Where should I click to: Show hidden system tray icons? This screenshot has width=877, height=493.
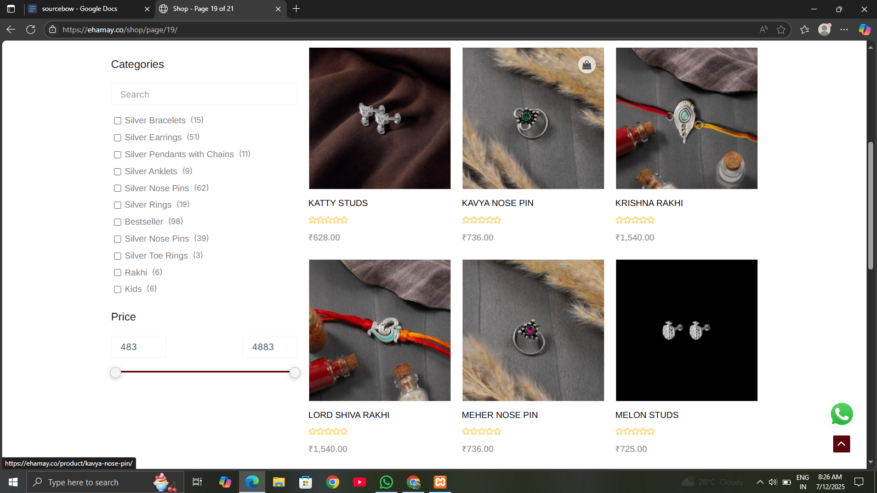[x=760, y=482]
